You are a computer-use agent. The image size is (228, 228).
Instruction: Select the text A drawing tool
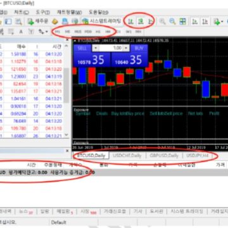click(x=21, y=32)
